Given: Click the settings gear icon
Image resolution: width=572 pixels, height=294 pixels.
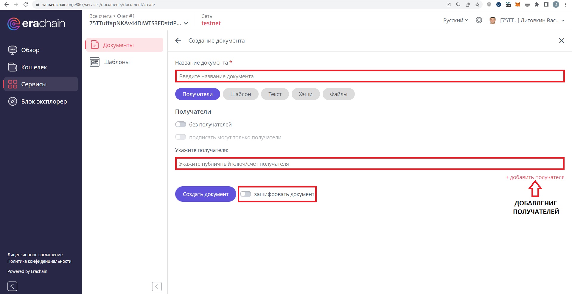Looking at the screenshot, I should click(x=479, y=20).
